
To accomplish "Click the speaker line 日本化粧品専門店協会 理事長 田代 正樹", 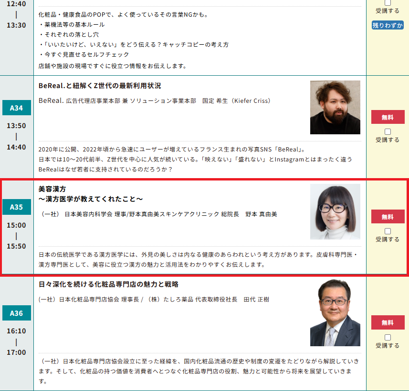I will tap(154, 300).
